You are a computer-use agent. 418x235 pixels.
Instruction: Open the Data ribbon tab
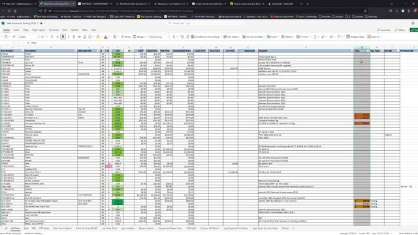[65, 30]
